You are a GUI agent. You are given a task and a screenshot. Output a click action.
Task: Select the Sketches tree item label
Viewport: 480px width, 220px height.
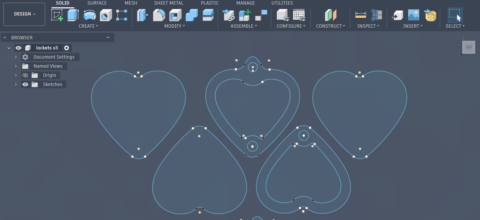(52, 84)
